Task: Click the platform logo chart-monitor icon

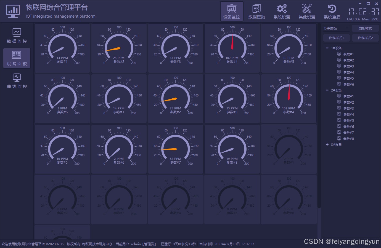Action: pos(13,11)
